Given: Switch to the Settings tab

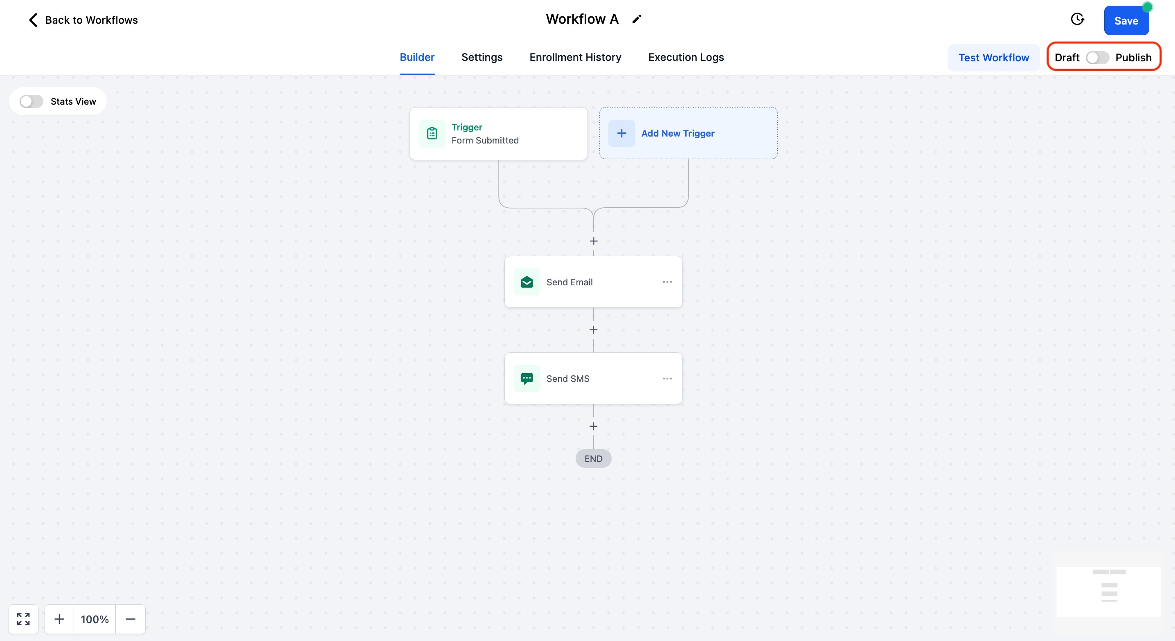Looking at the screenshot, I should pyautogui.click(x=482, y=58).
